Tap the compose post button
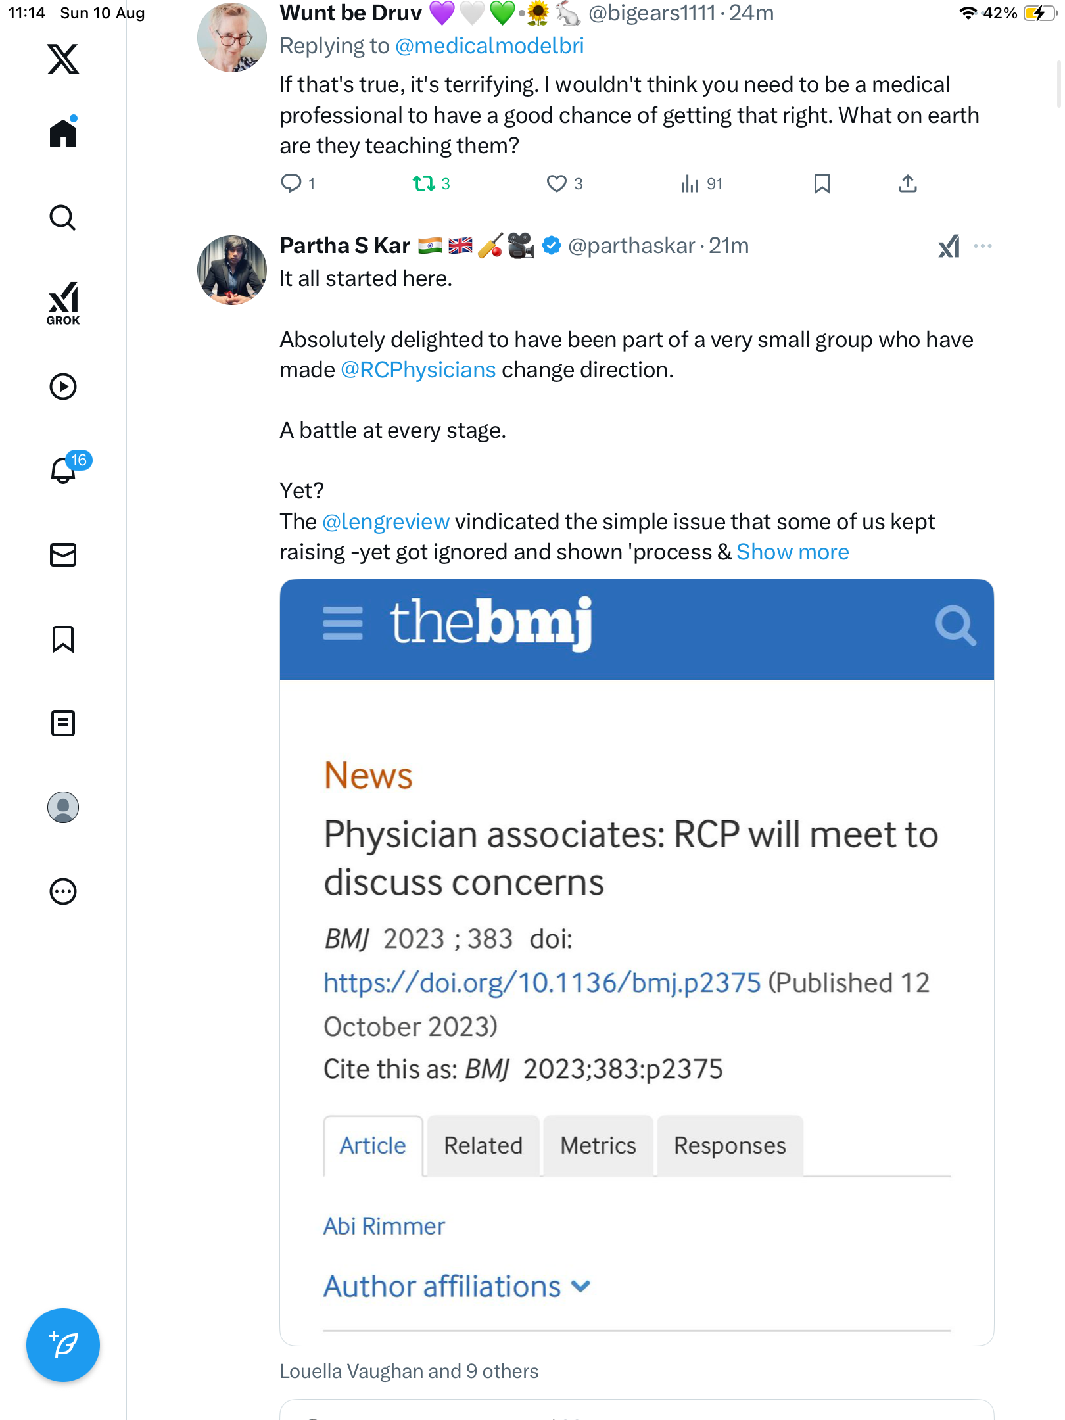The height and width of the screenshot is (1420, 1065). pyautogui.click(x=63, y=1345)
